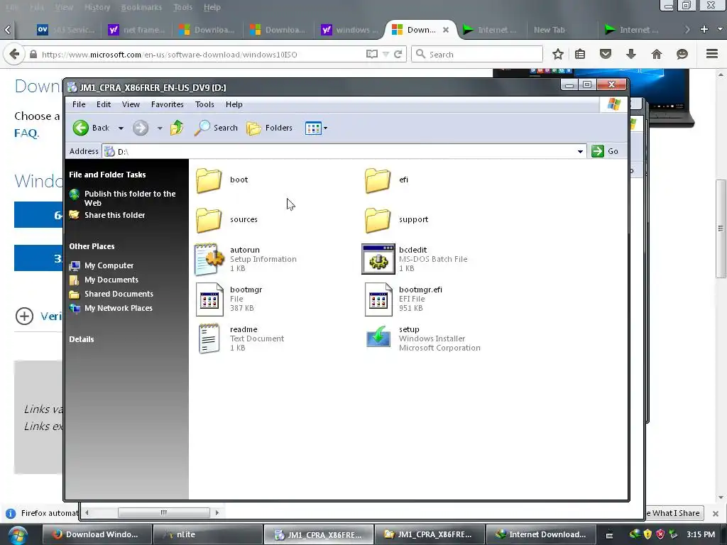
Task: Open My Computer from Other Places
Action: (x=109, y=265)
